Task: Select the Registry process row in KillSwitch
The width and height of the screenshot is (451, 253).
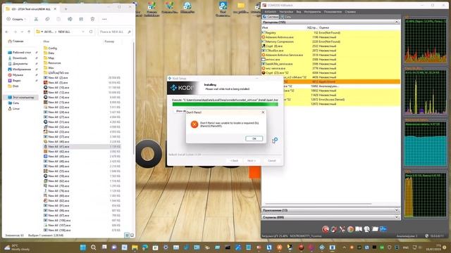Action: coord(330,33)
